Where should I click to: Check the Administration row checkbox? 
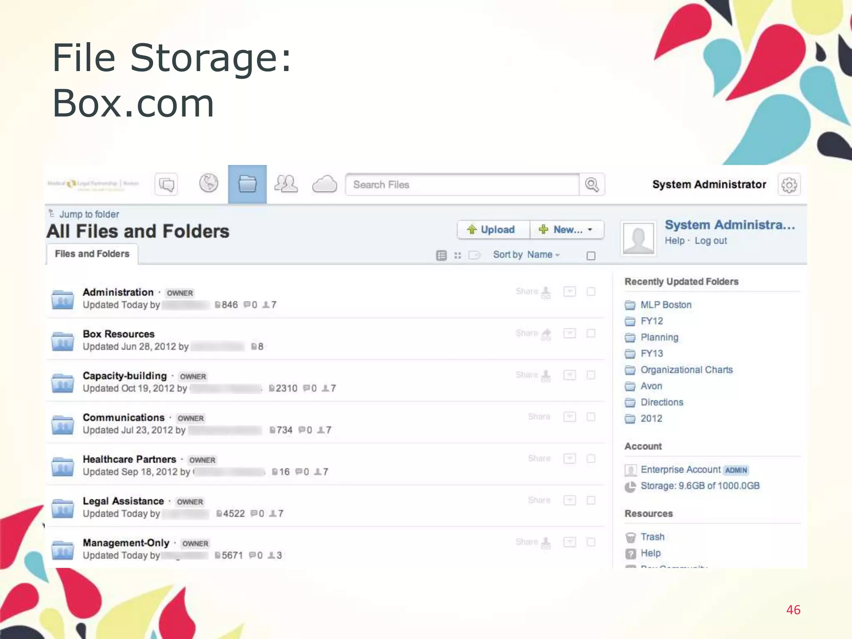[591, 292]
